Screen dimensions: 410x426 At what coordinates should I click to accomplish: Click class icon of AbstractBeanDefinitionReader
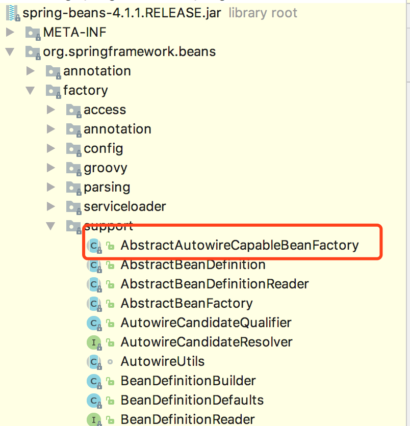pos(94,284)
